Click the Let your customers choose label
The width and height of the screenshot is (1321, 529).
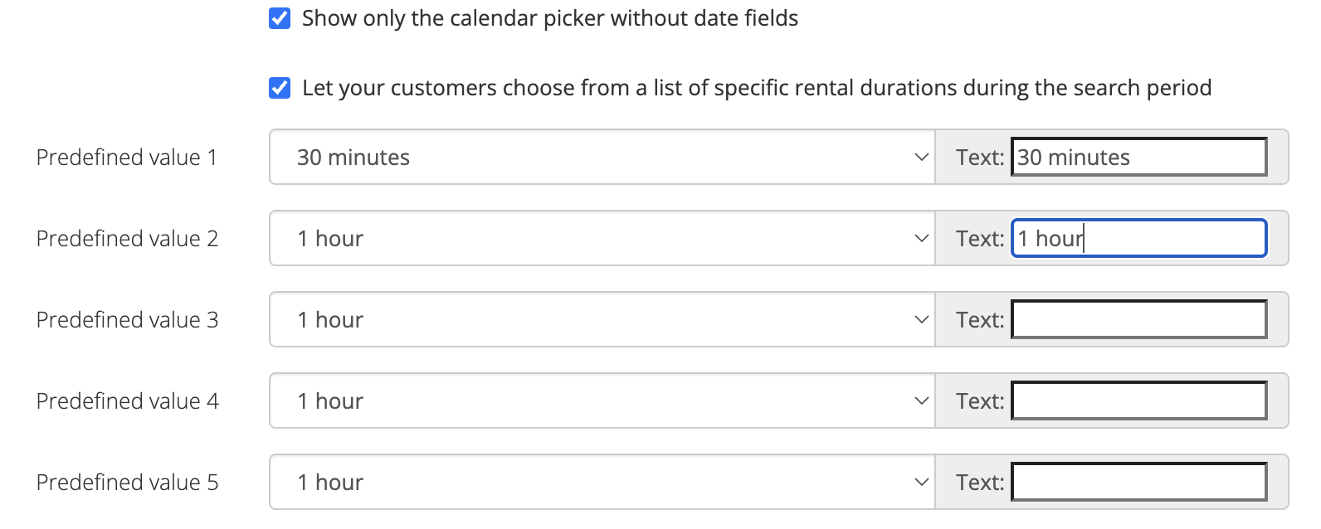coord(756,88)
